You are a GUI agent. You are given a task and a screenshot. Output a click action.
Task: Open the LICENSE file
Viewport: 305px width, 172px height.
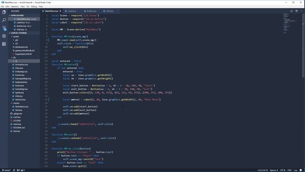pos(24,121)
